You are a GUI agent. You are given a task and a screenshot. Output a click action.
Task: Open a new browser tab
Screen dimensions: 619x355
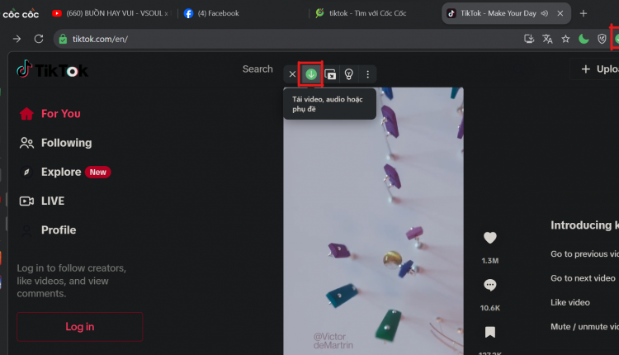point(584,13)
